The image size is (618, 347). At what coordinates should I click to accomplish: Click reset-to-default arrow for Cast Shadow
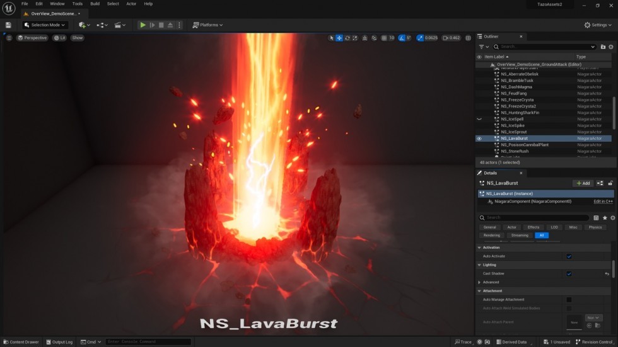pyautogui.click(x=607, y=274)
